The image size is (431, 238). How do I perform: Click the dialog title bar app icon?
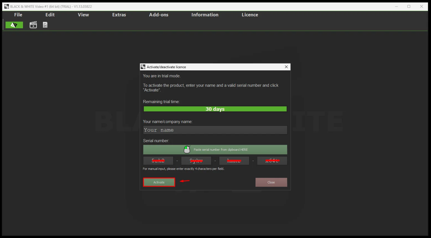click(x=143, y=67)
